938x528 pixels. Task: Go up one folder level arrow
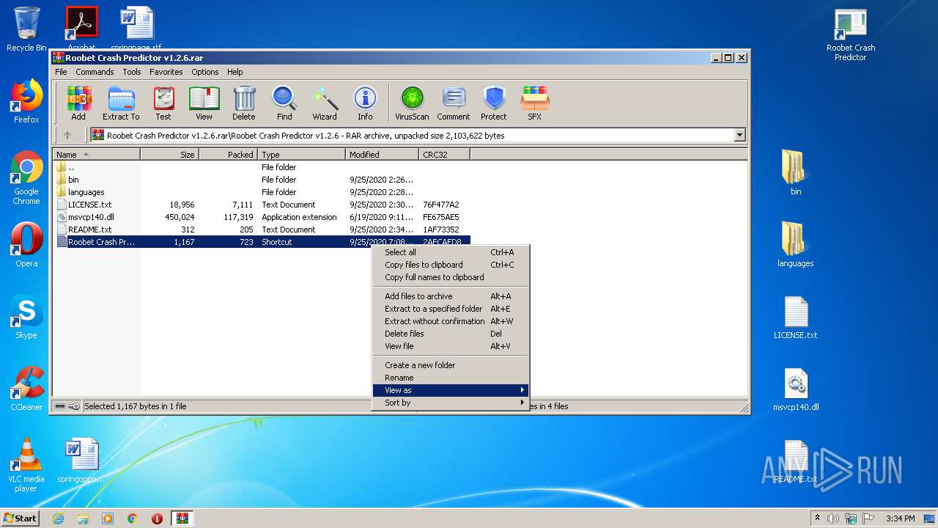pyautogui.click(x=67, y=135)
